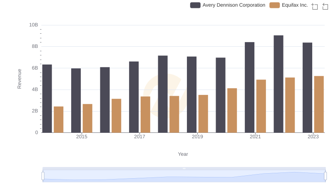Screen dimensions: 333x192
Task: Click the 8B y-axis label
Action: pyautogui.click(x=35, y=46)
